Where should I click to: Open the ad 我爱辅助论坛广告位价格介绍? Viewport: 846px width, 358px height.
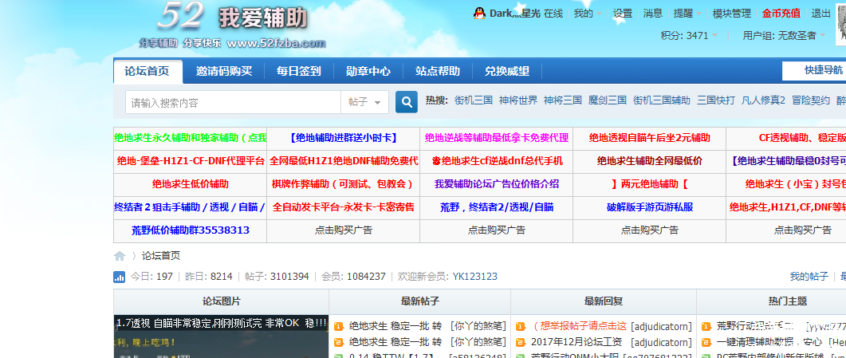coord(497,184)
